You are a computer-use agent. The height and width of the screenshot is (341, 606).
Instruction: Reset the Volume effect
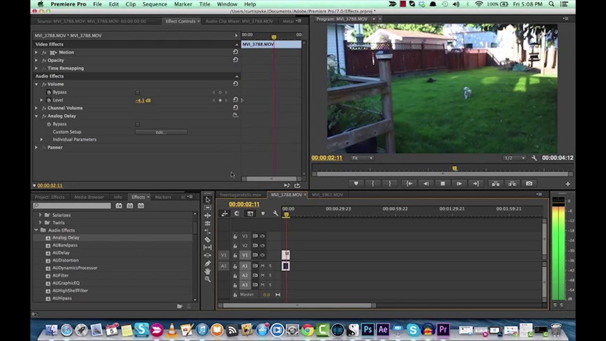coord(235,84)
